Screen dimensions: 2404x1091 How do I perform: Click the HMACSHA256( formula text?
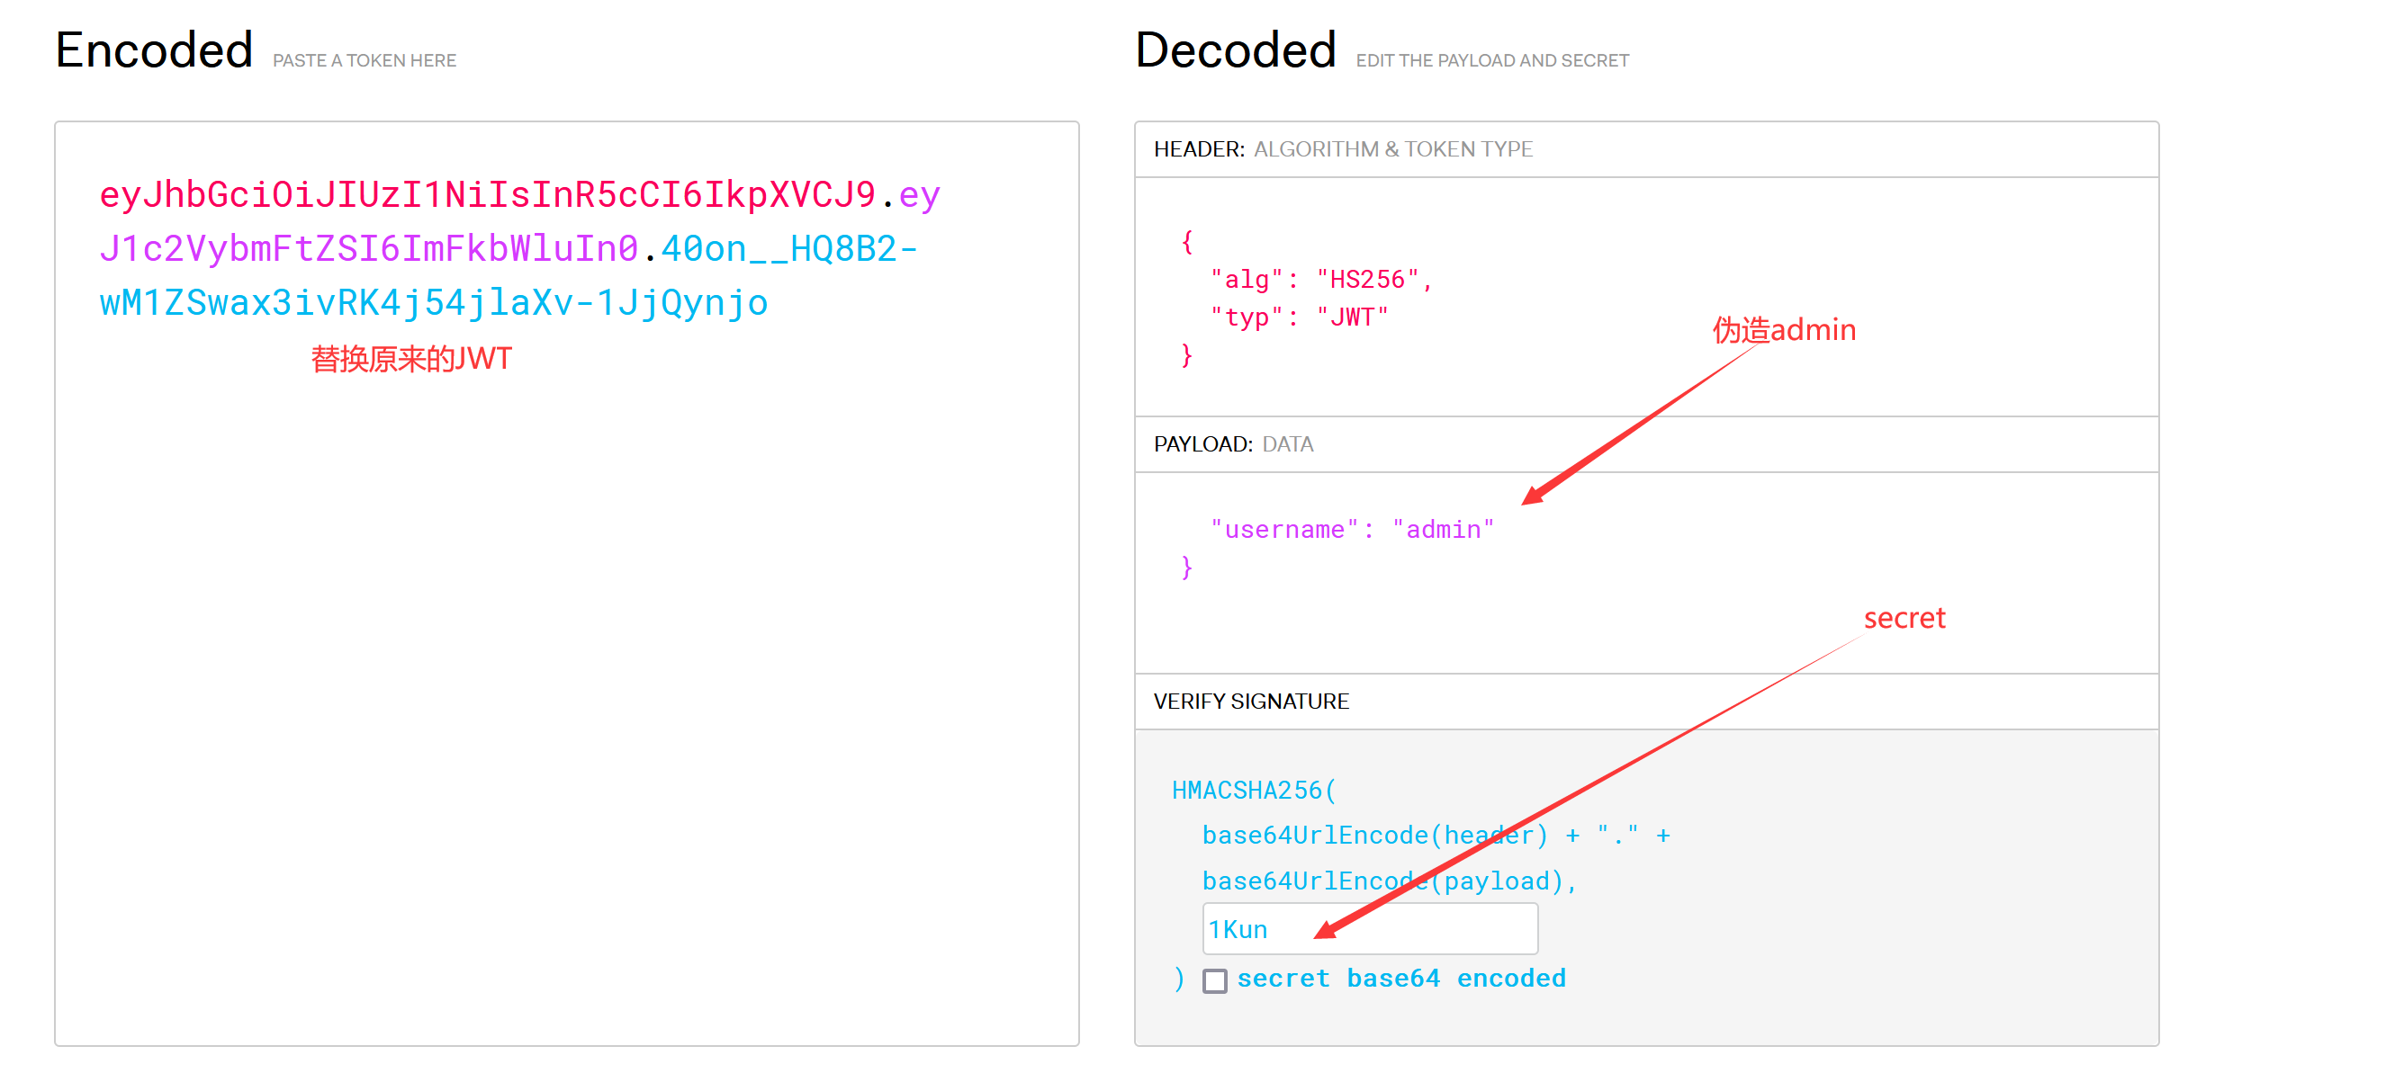(x=1254, y=790)
